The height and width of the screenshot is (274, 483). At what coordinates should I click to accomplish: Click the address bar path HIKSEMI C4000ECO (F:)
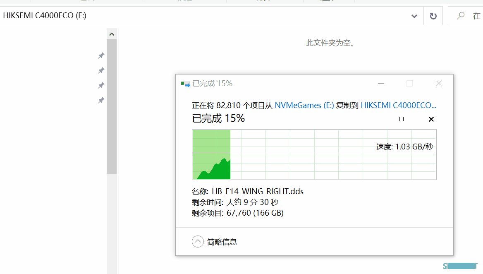pyautogui.click(x=45, y=15)
